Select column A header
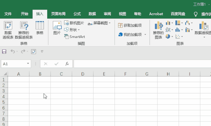The height and width of the screenshot is (126, 211). coord(18,74)
